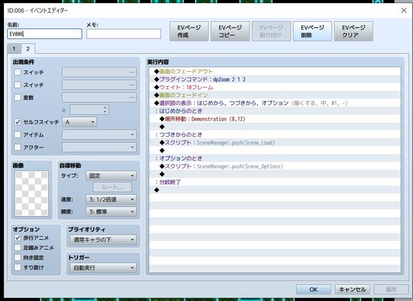Screen dimensions: 413x301
Task: Open the Frequency (3: 標準) dropdown
Action: pyautogui.click(x=111, y=211)
